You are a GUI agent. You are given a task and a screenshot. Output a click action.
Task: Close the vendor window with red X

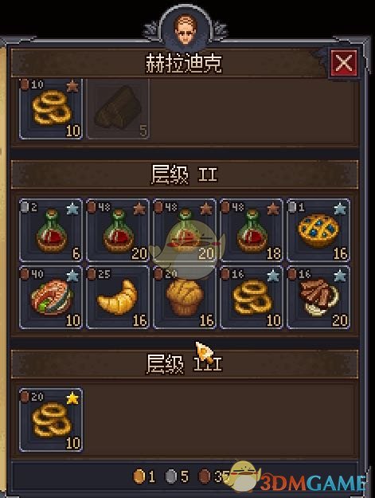(x=344, y=63)
